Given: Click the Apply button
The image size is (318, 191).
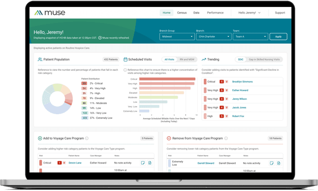Looking at the screenshot, I should [278, 37].
